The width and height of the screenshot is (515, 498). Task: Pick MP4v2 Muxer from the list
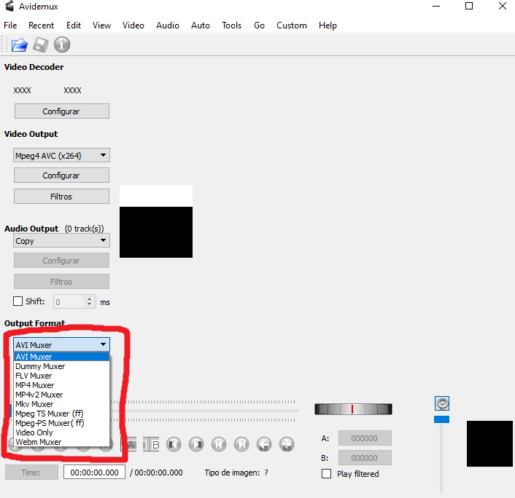(x=61, y=395)
